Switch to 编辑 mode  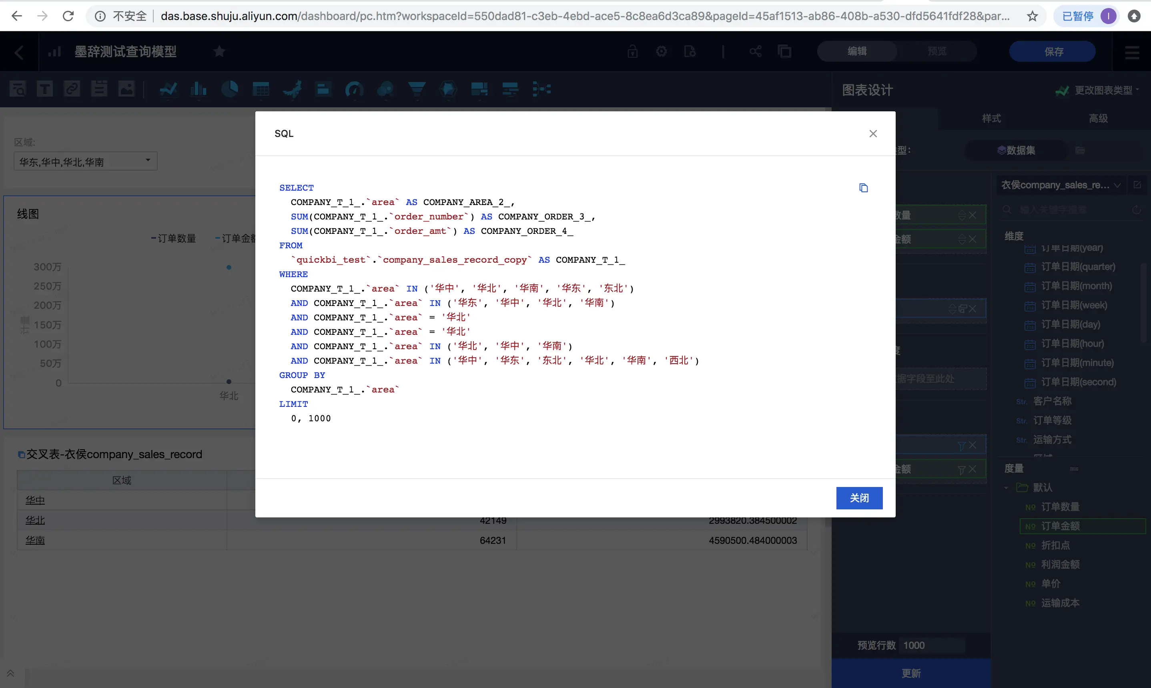857,52
